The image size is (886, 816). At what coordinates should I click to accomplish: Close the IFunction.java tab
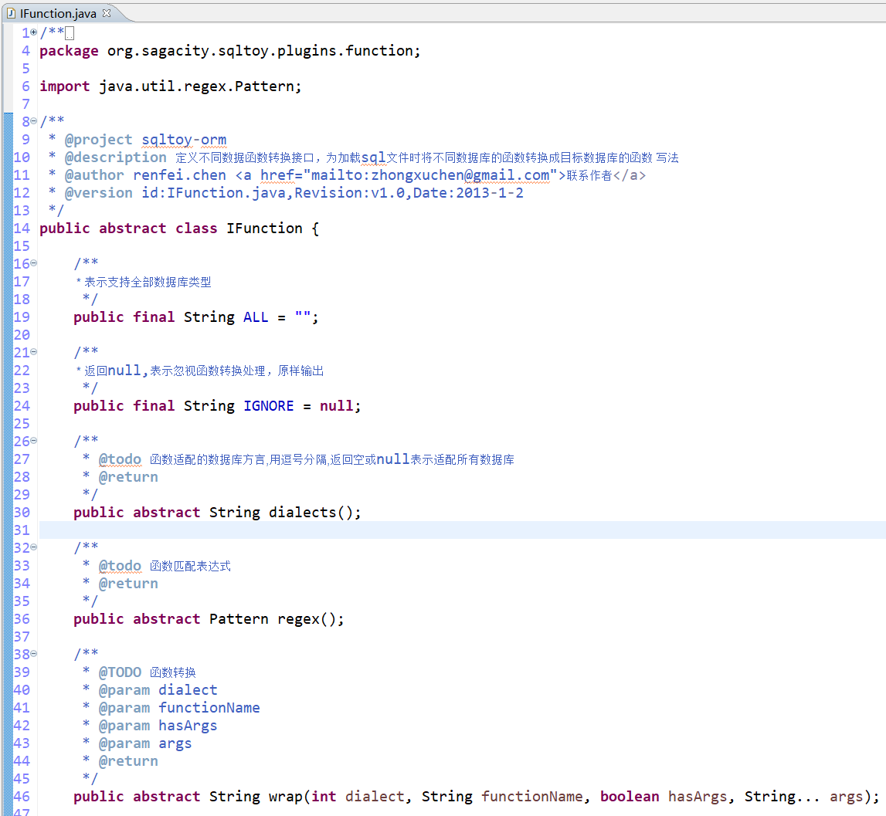click(x=107, y=13)
